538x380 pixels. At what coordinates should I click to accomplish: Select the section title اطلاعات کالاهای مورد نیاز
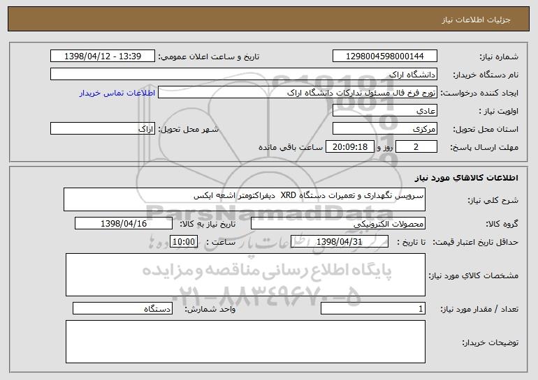[x=466, y=178]
